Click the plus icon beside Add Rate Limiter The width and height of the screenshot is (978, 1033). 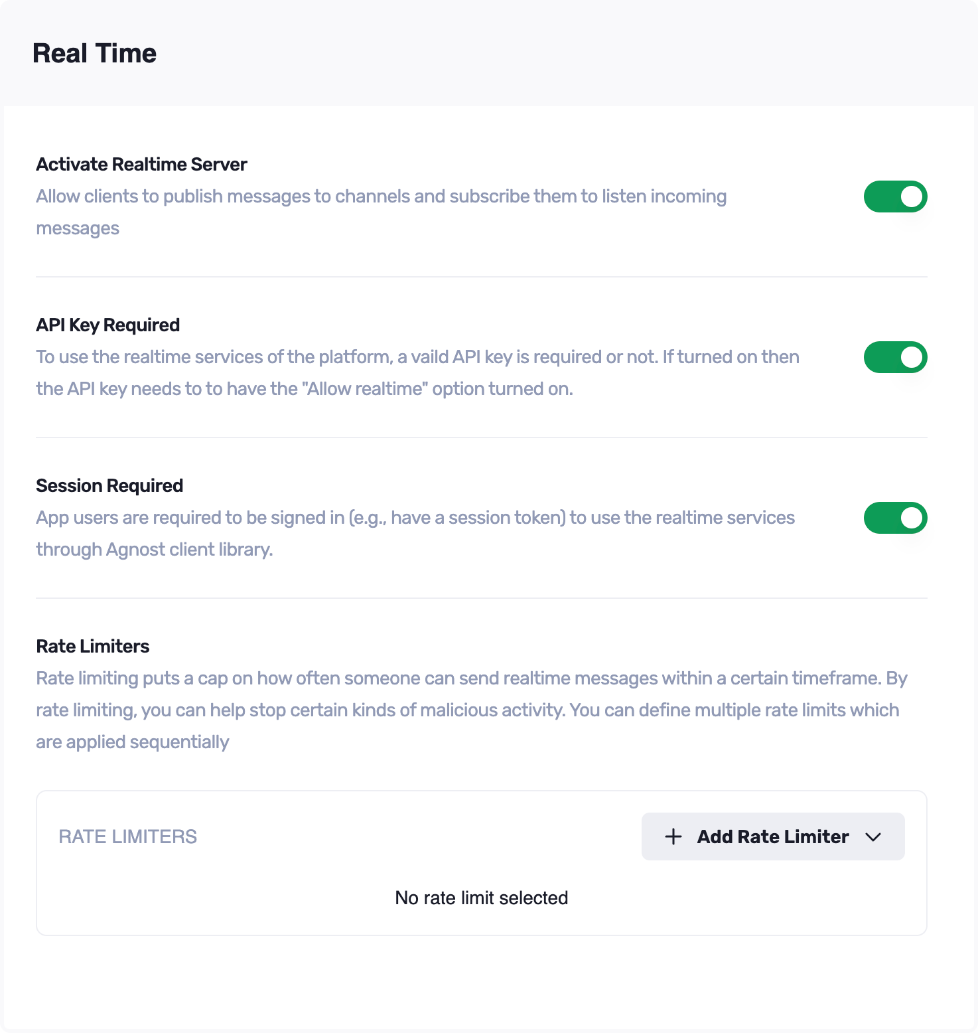pyautogui.click(x=673, y=836)
